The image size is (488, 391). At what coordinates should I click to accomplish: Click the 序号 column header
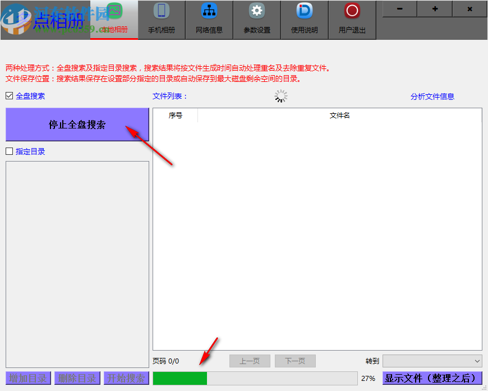coord(175,116)
